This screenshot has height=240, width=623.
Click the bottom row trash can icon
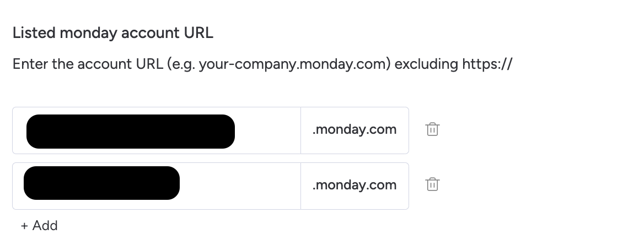(x=432, y=184)
